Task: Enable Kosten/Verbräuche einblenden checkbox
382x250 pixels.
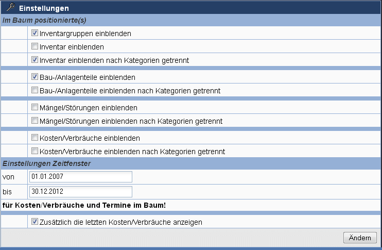Action: 34,138
